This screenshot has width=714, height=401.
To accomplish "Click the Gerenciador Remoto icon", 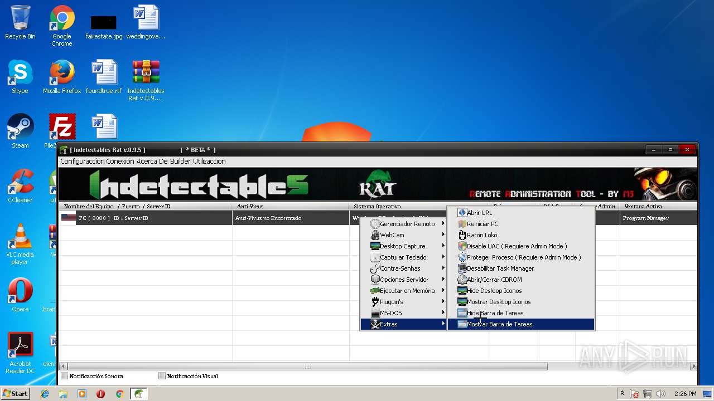I will click(375, 224).
